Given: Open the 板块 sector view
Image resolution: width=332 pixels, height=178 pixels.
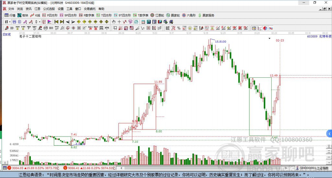Looking at the screenshot, I should [23, 15].
